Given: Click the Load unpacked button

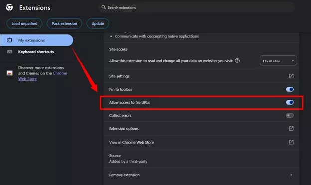Looking at the screenshot, I should pos(24,23).
